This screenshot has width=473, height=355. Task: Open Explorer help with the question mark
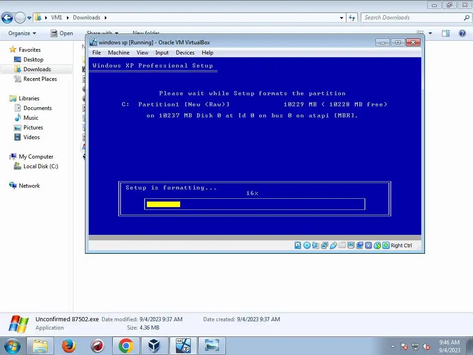point(462,33)
